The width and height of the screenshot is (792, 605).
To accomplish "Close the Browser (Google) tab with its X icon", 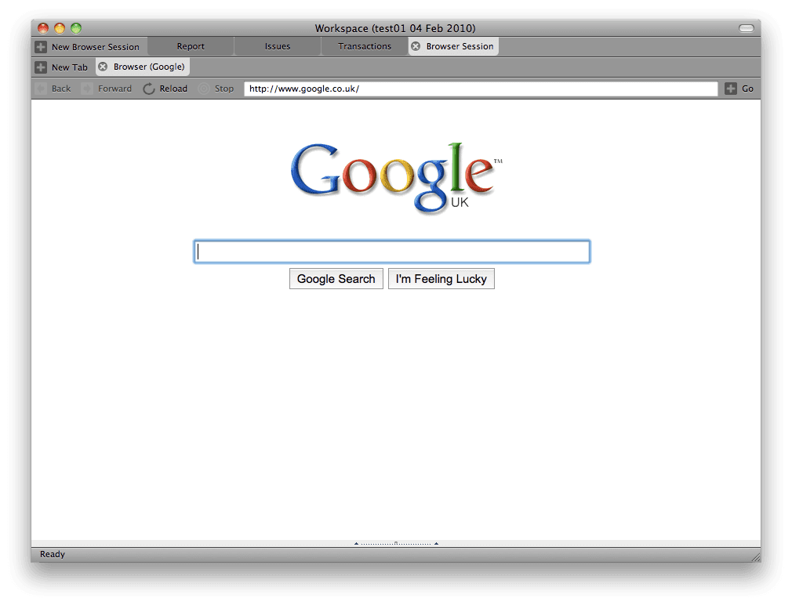I will [103, 67].
